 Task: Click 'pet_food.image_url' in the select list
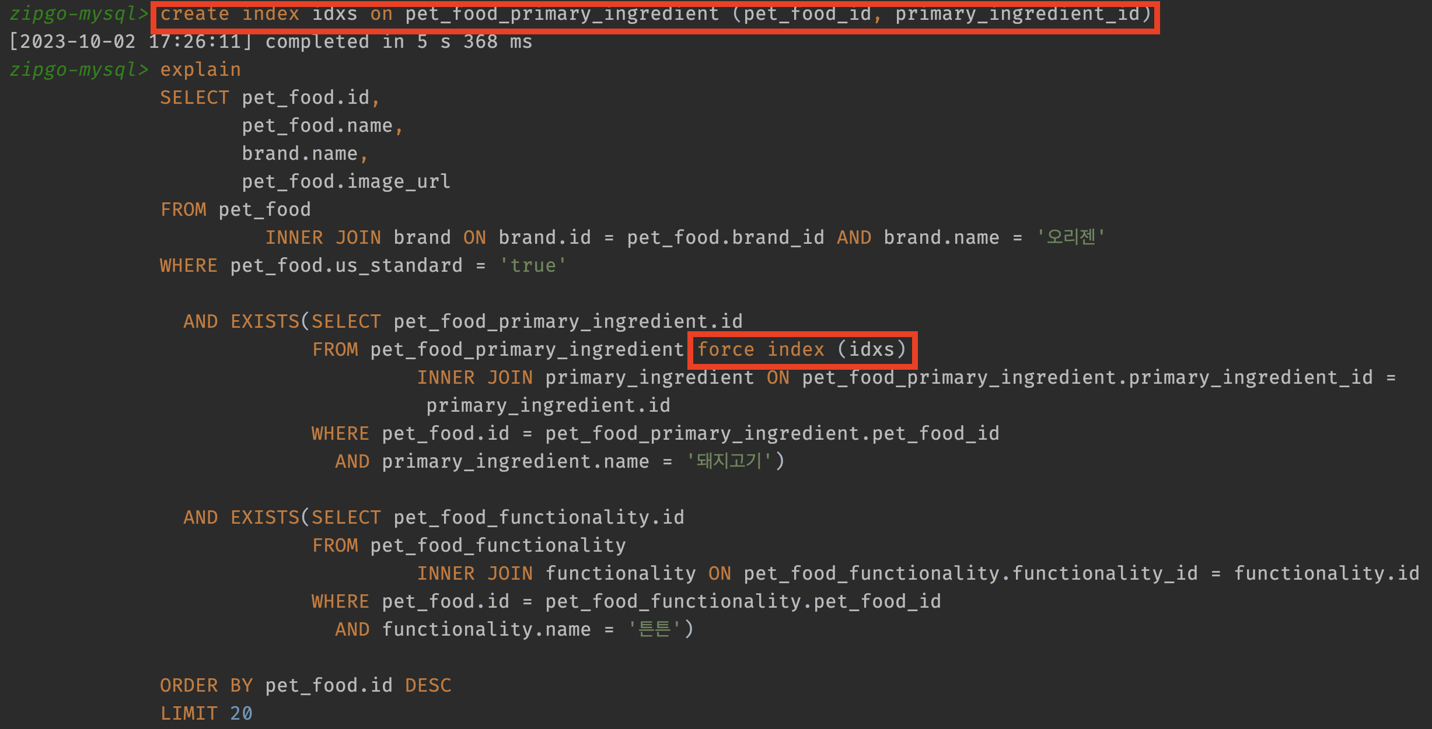coord(345,182)
